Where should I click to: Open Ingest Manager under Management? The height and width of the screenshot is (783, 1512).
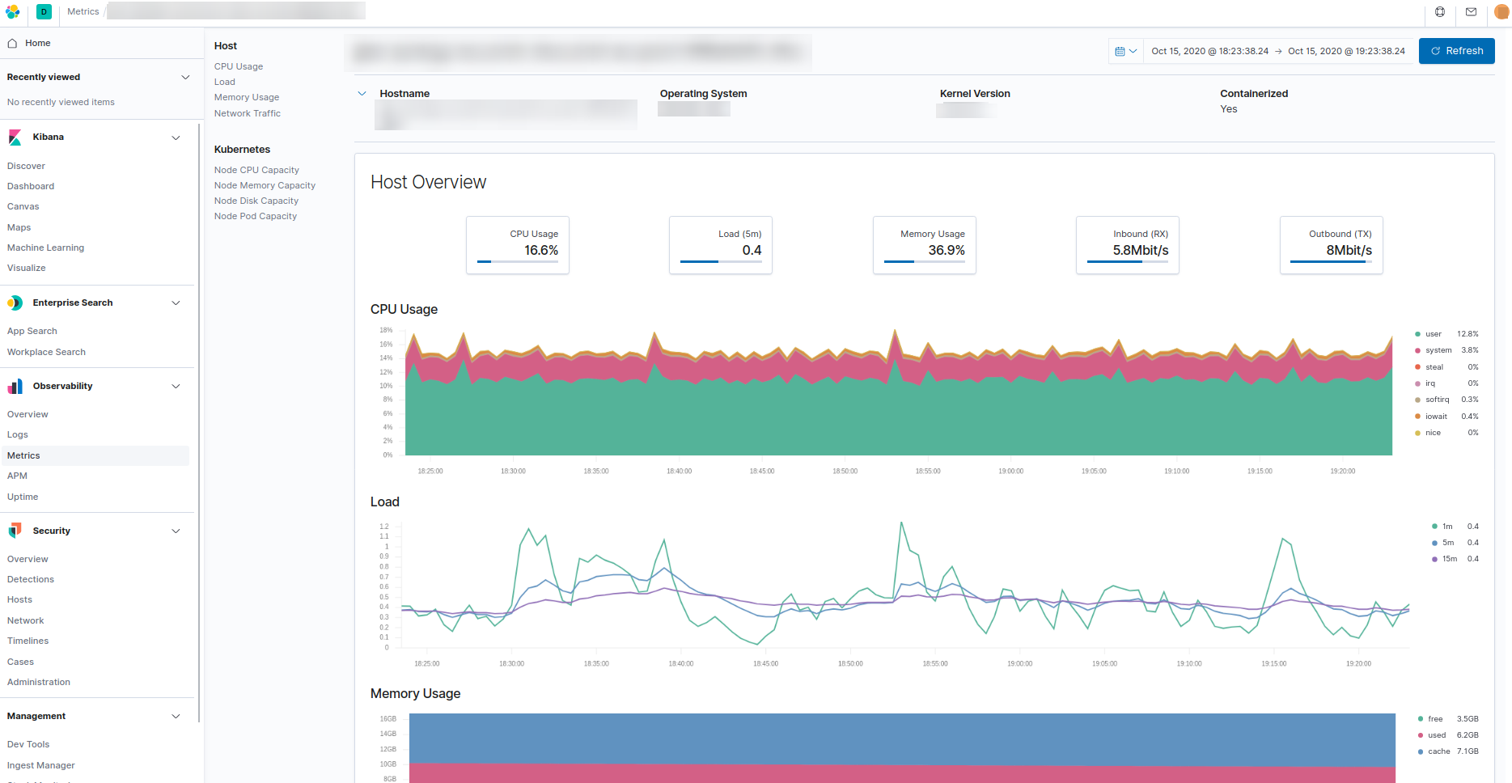(40, 765)
